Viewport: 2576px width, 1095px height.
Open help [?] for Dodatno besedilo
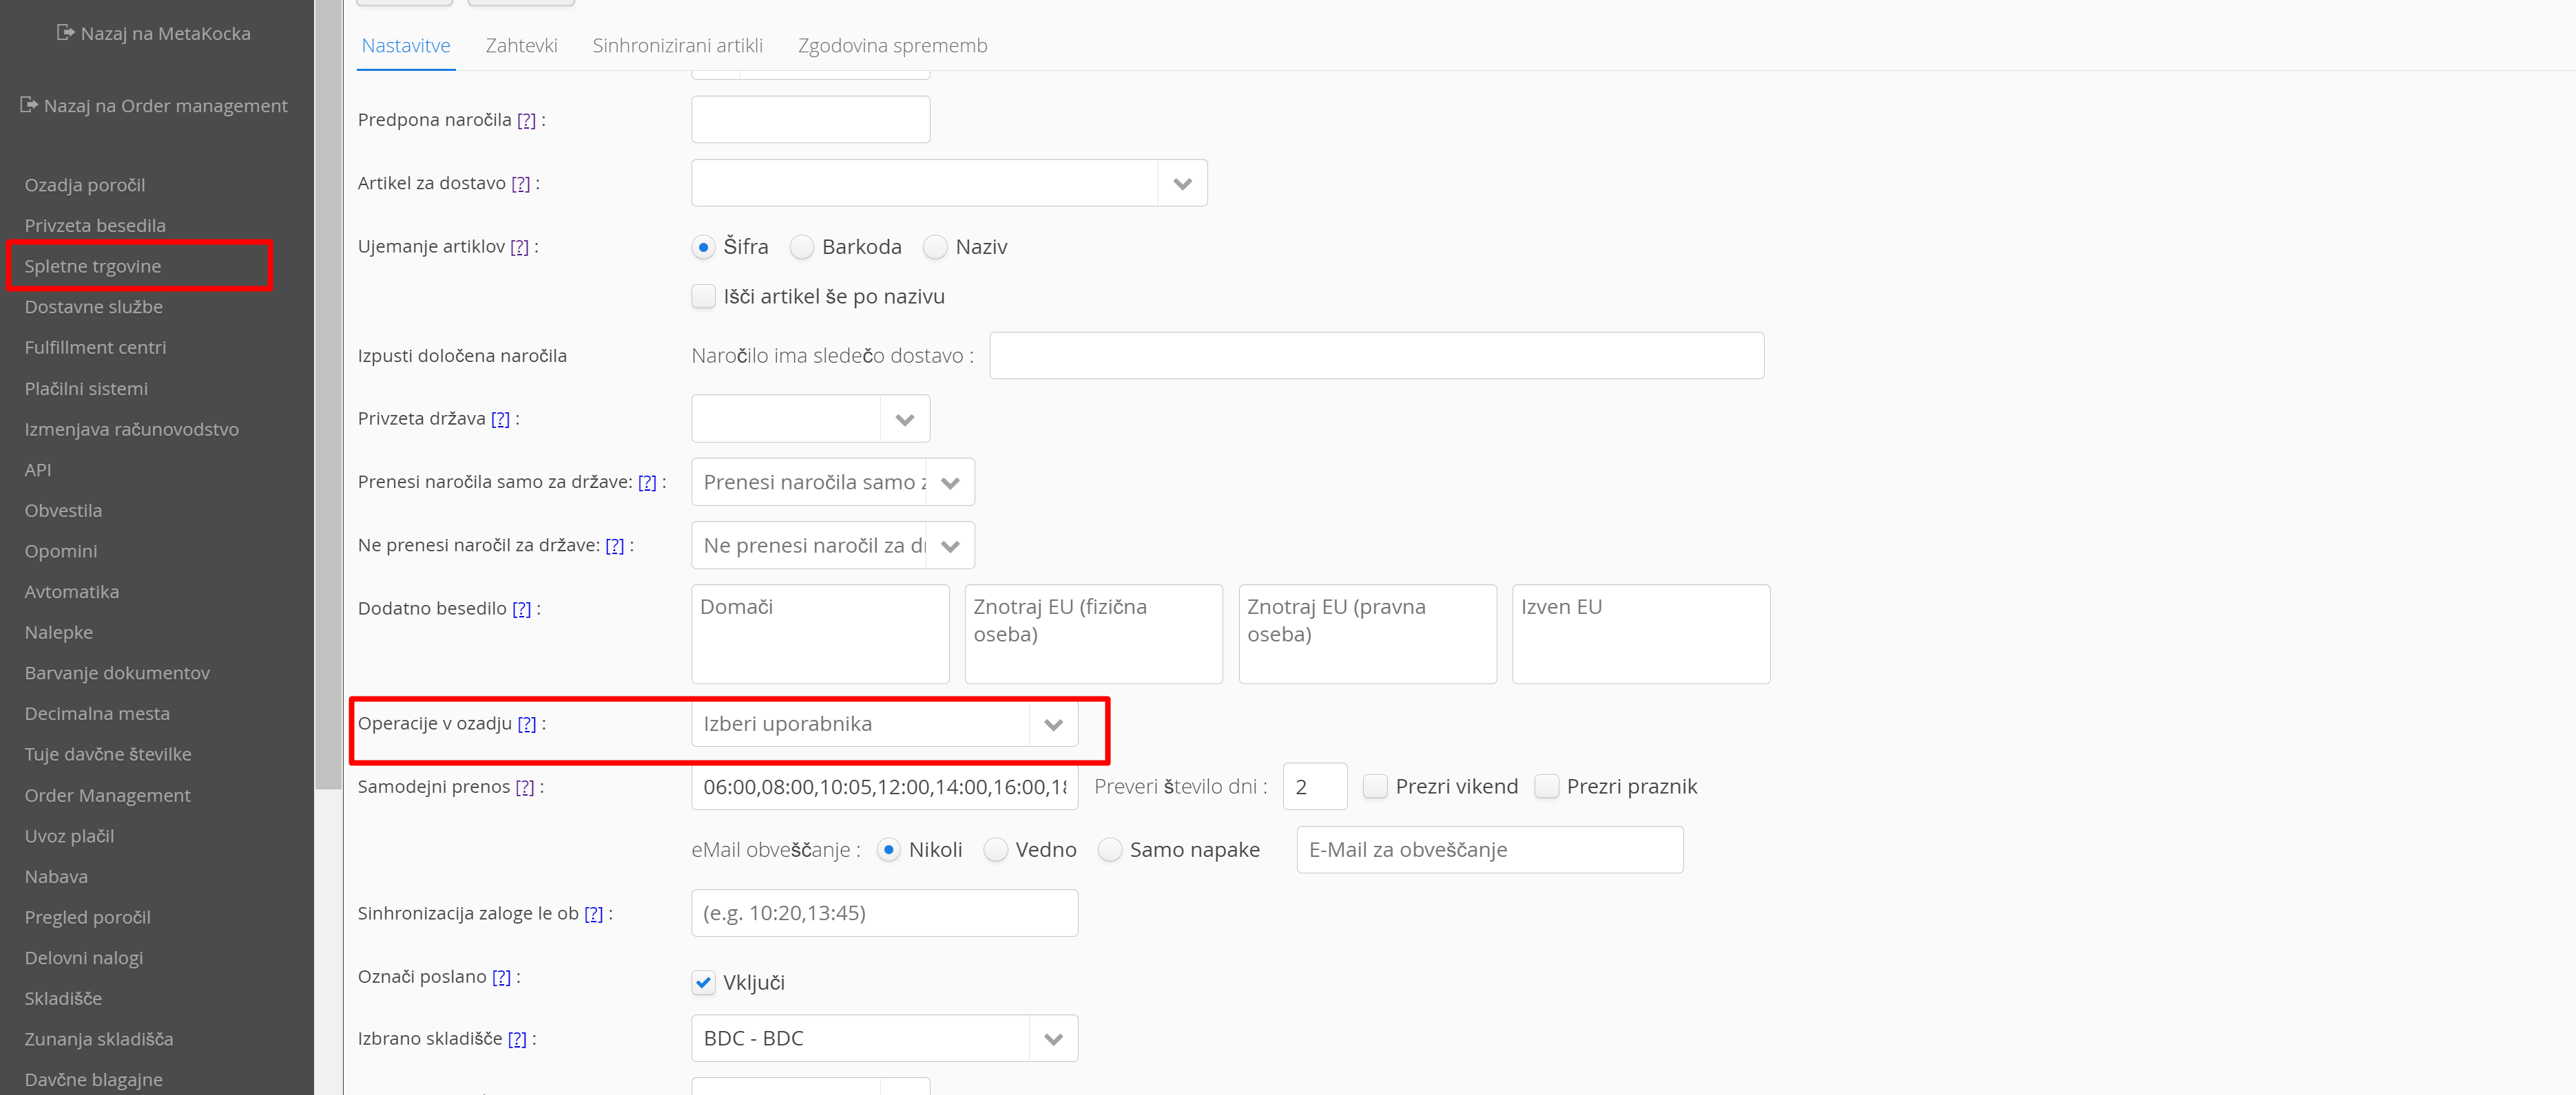click(x=522, y=608)
